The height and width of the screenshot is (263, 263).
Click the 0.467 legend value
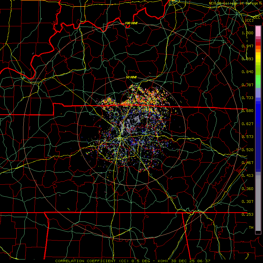coord(248,162)
